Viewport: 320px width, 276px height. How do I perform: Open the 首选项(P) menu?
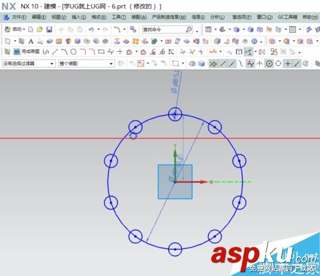[x=242, y=17]
